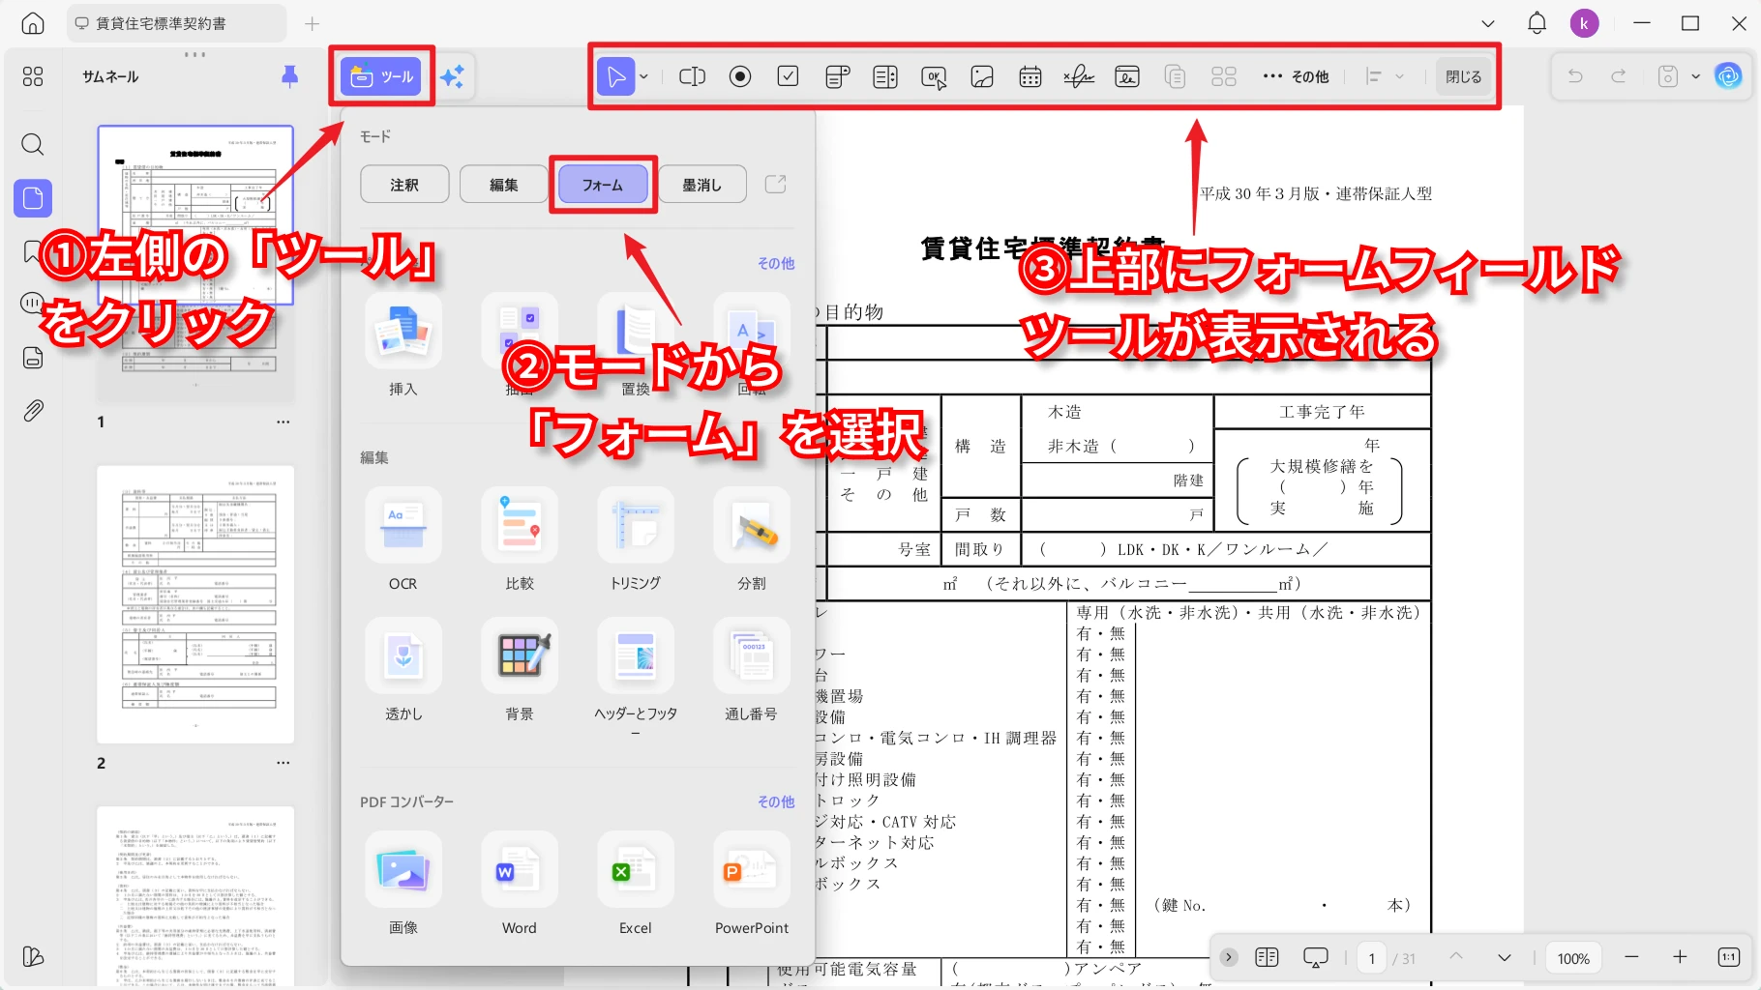Open a new tab with plus button
Screen dimensions: 1761x990
(x=312, y=23)
